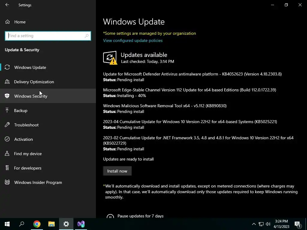Click the 2023-04 Cumulative Update KB5025221 text
The height and width of the screenshot is (230, 307).
point(190,122)
